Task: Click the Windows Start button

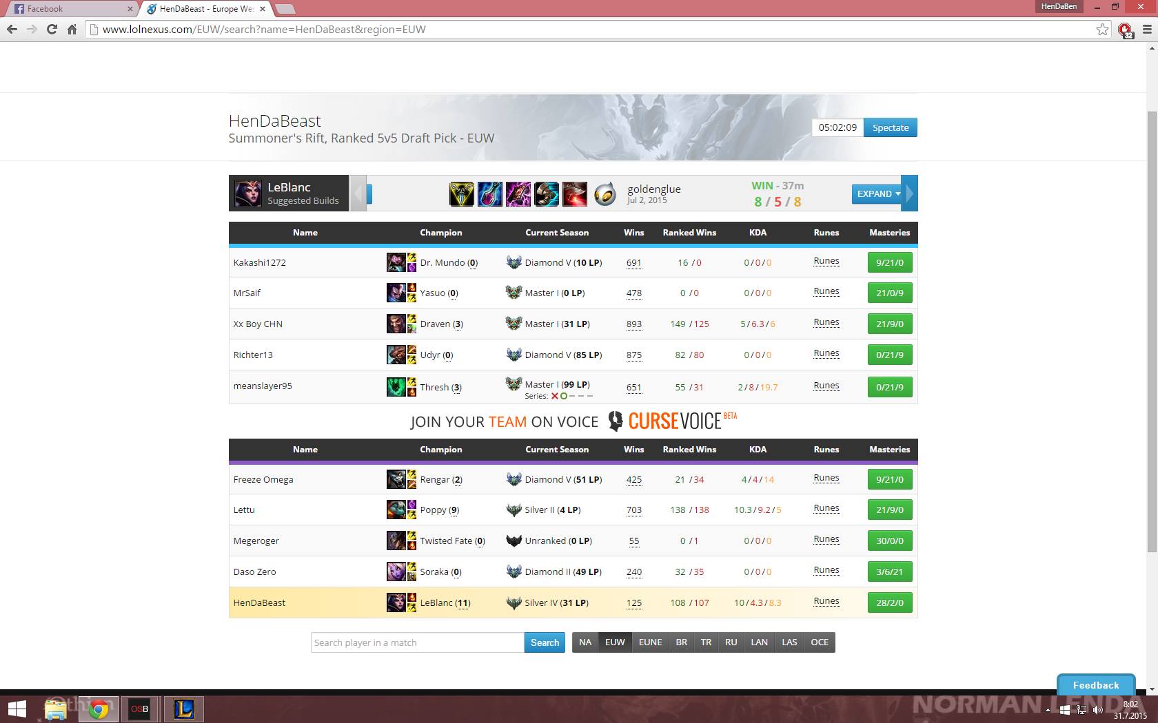Action: [x=17, y=709]
